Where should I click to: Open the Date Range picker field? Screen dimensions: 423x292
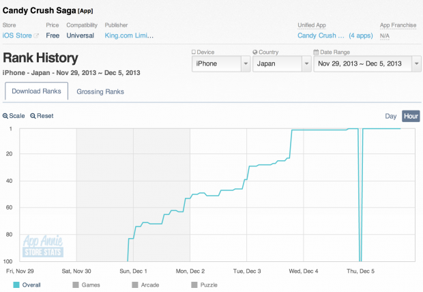(367, 63)
